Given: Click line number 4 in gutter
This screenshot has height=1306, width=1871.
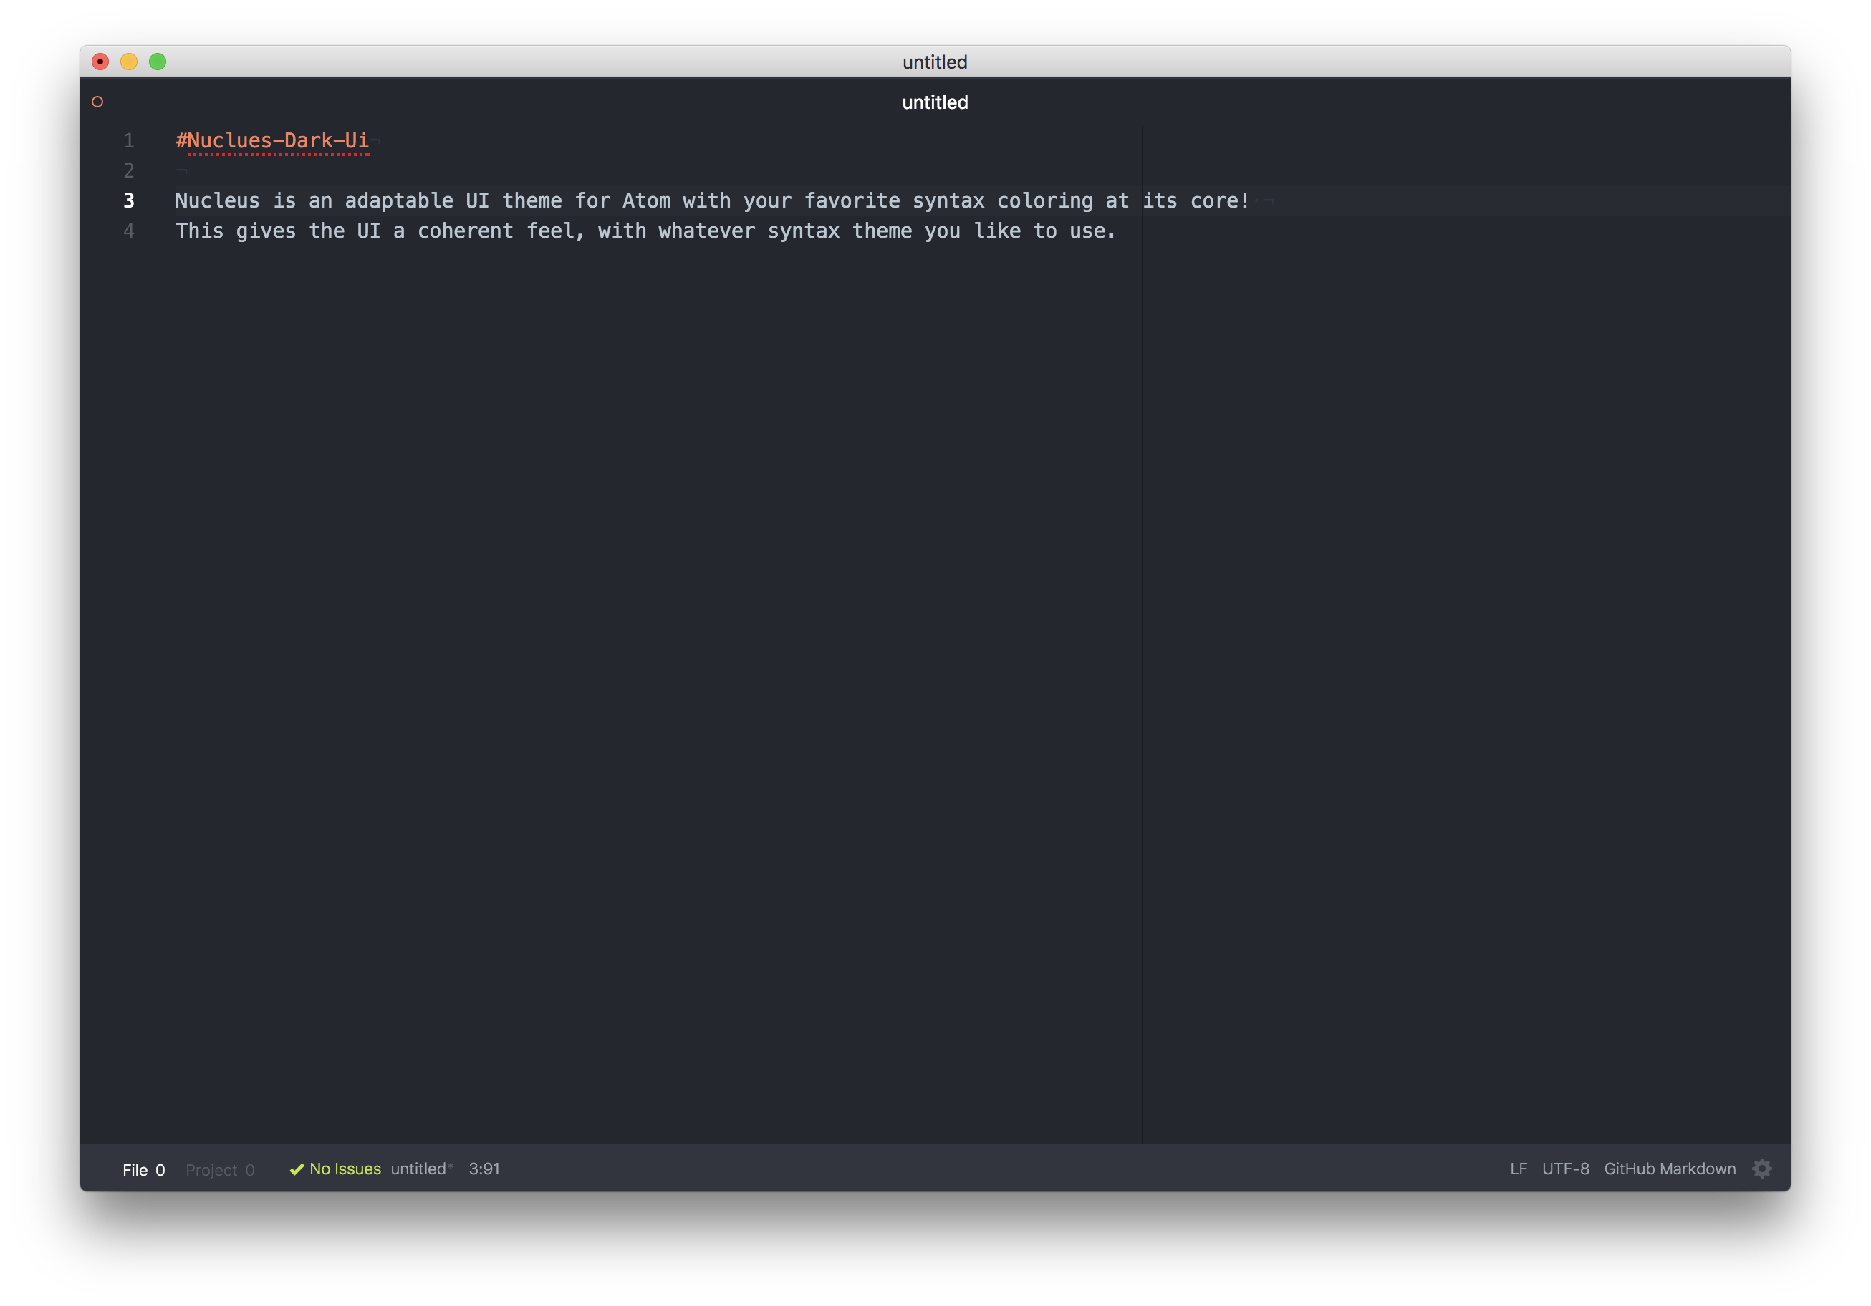Looking at the screenshot, I should click(129, 231).
